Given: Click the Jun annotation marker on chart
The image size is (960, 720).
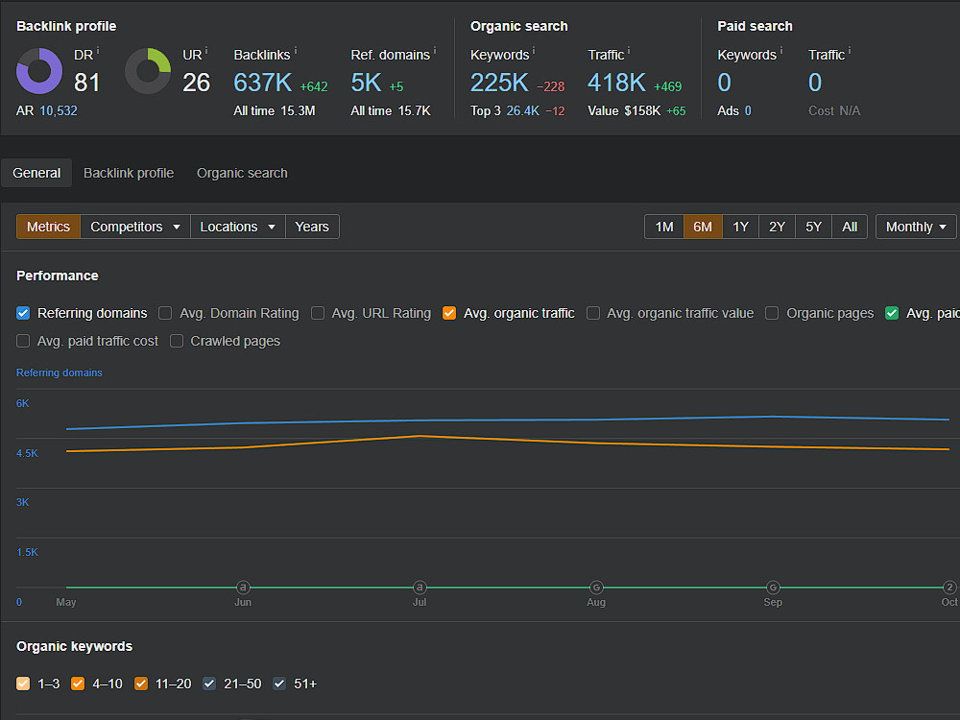Looking at the screenshot, I should 243,588.
